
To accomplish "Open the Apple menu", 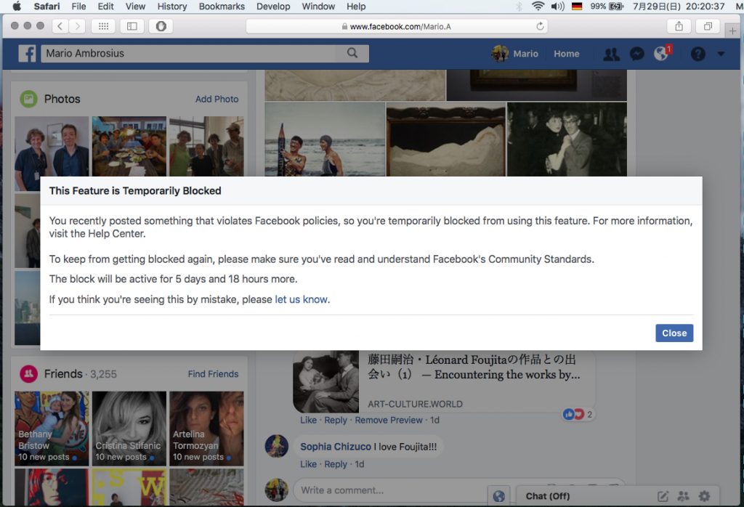I will (17, 6).
